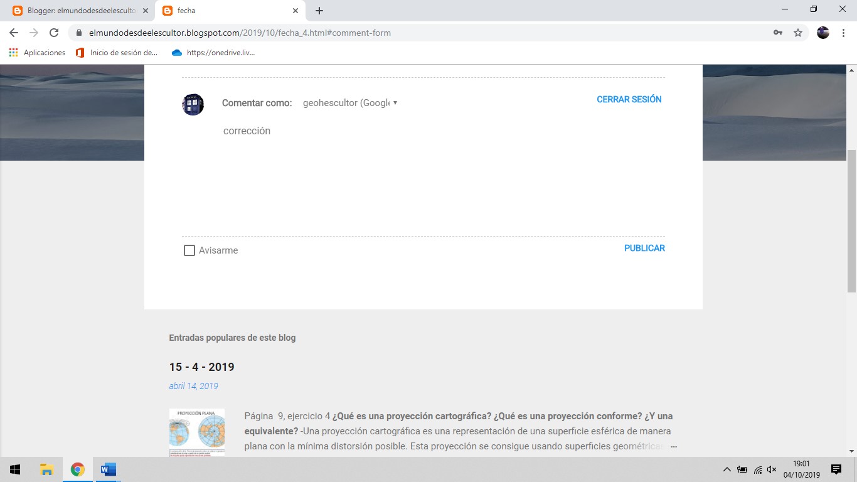Open the Windows Start menu

coord(15,469)
